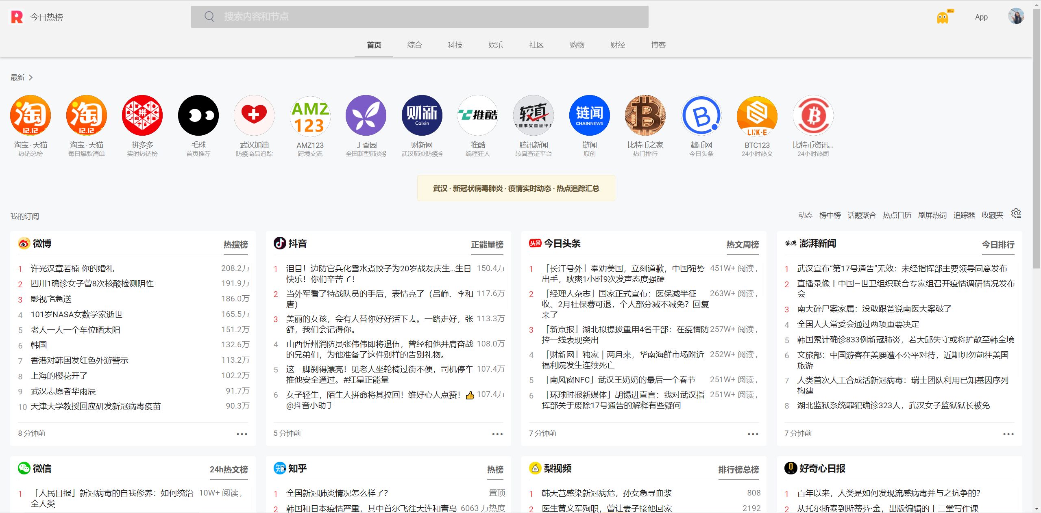Open 淘宝·天猫 每日爆款清单 icon
The height and width of the screenshot is (513, 1041).
tap(87, 115)
